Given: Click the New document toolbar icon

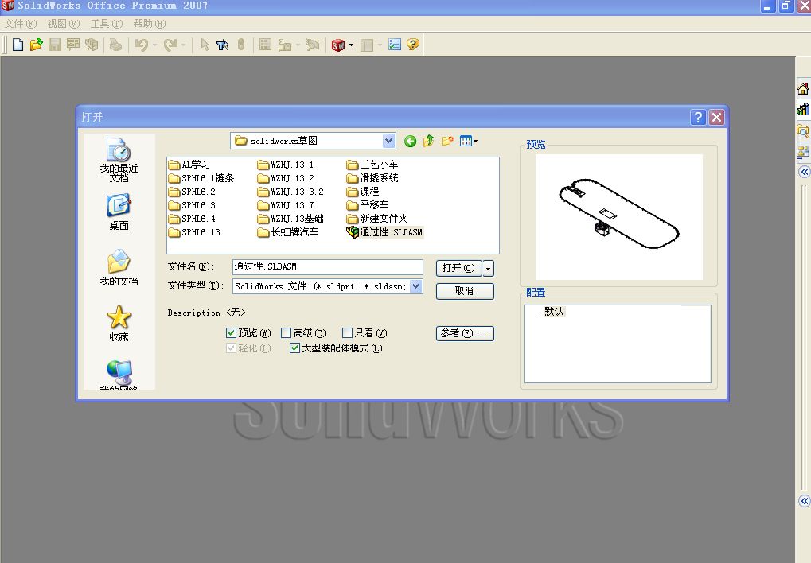Looking at the screenshot, I should (x=18, y=45).
